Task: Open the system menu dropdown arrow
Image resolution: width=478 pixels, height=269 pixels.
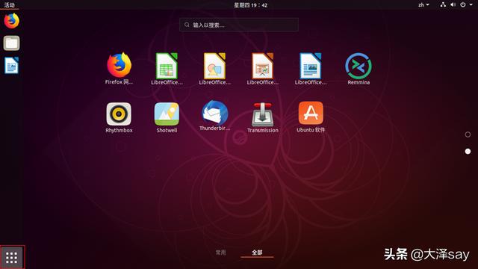Action: pos(471,4)
